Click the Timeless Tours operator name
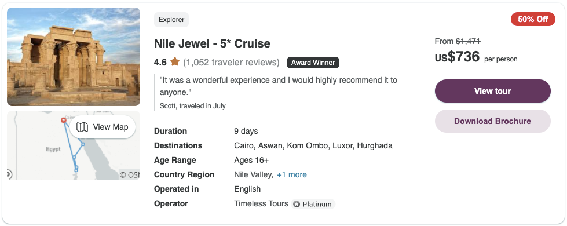 pyautogui.click(x=261, y=203)
